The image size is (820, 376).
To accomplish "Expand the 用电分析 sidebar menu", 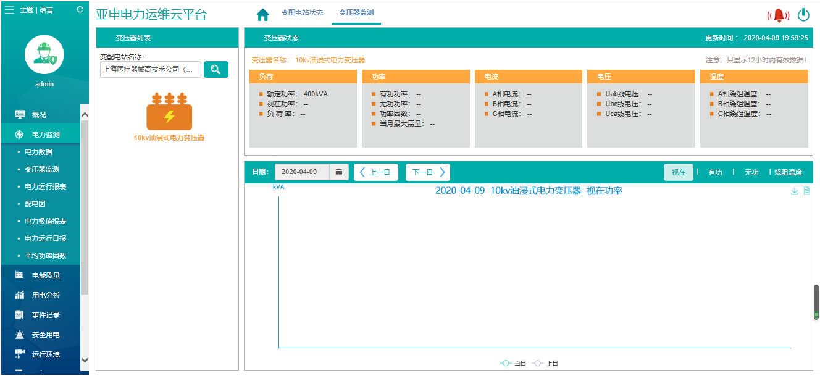I will (46, 295).
